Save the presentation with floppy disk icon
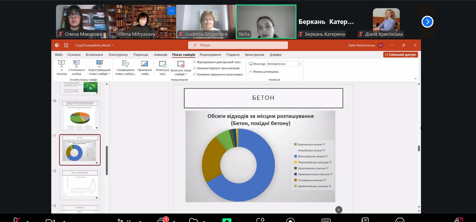This screenshot has height=222, width=476. [x=66, y=45]
